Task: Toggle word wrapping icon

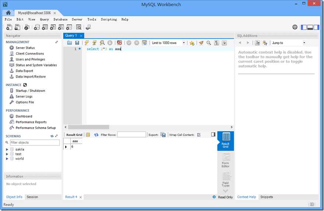Action: click(x=224, y=43)
